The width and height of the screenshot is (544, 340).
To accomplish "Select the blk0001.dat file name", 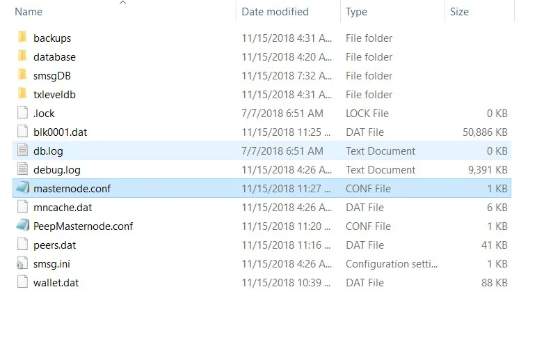I will (60, 132).
